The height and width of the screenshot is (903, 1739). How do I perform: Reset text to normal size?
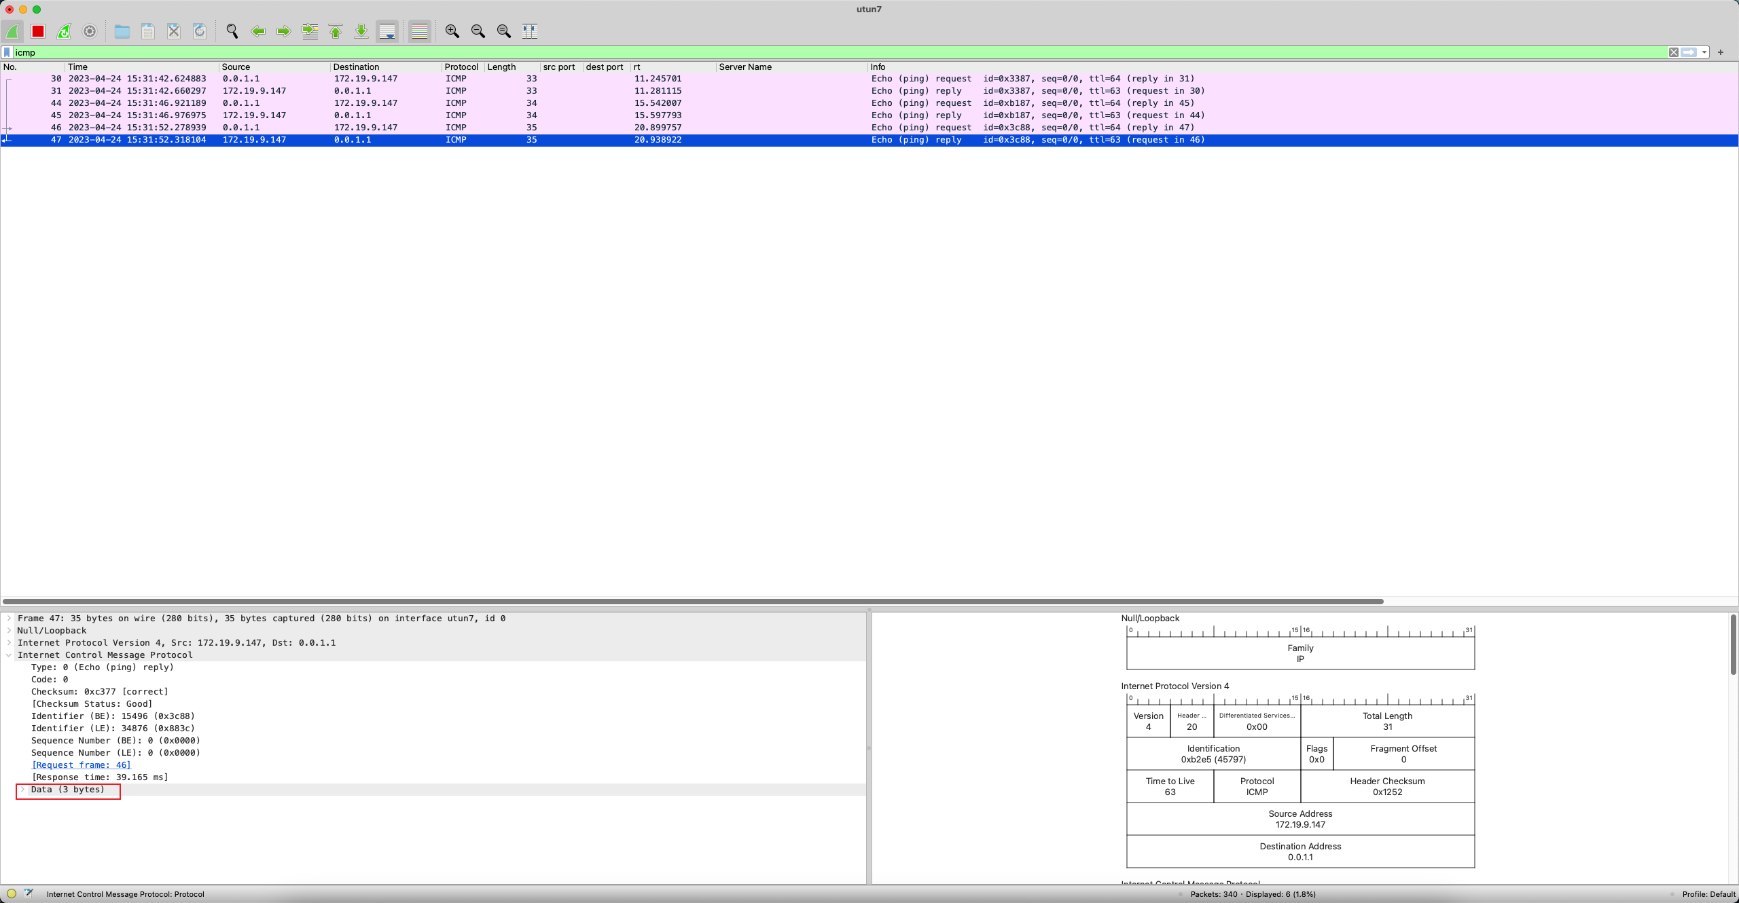504,31
